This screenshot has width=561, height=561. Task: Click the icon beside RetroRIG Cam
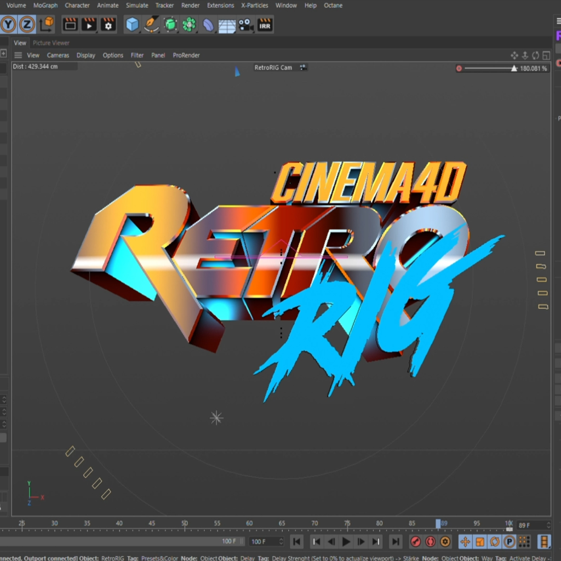[x=302, y=67]
